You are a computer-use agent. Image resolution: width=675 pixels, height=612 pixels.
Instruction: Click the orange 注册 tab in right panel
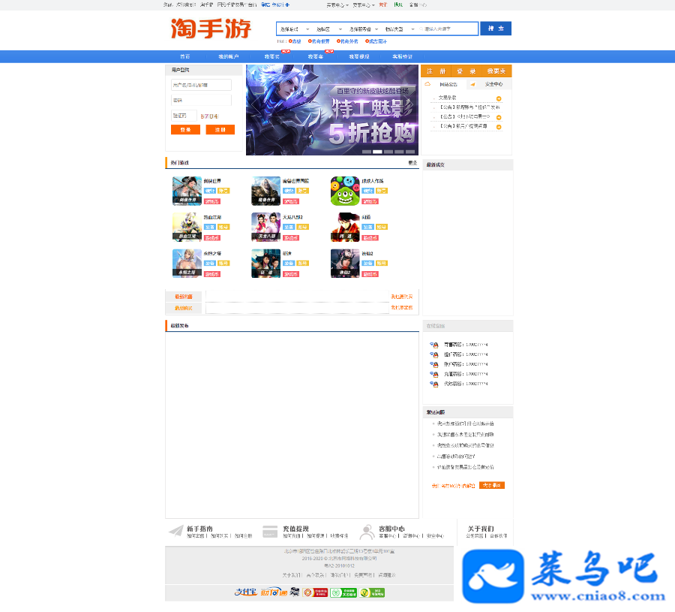pos(436,71)
